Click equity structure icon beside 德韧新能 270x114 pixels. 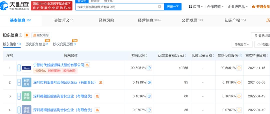[97, 110]
